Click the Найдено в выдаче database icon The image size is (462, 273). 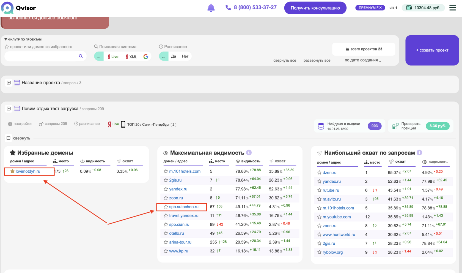[321, 126]
